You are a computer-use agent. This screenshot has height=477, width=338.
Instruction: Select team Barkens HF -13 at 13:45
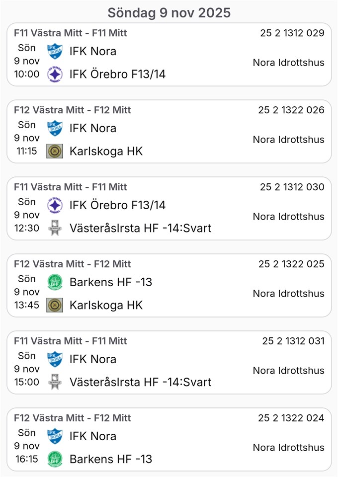(x=110, y=282)
